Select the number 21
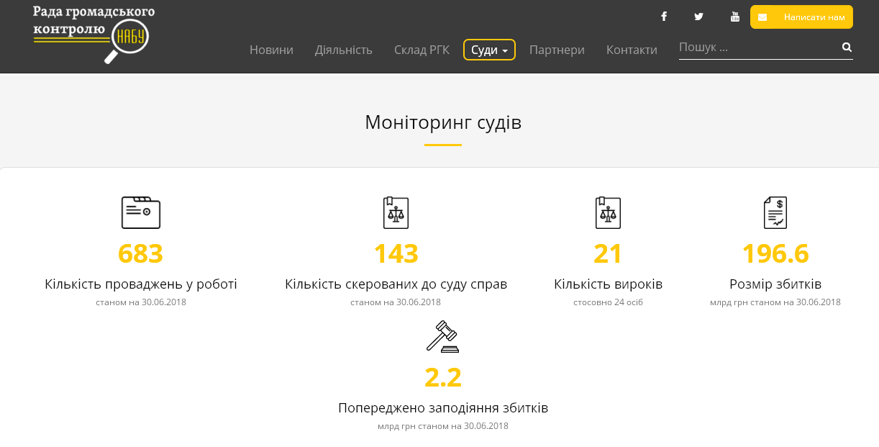 click(x=608, y=253)
